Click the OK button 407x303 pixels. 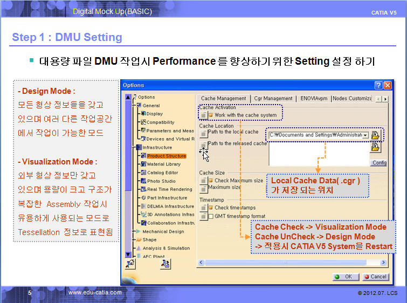pyautogui.click(x=345, y=277)
